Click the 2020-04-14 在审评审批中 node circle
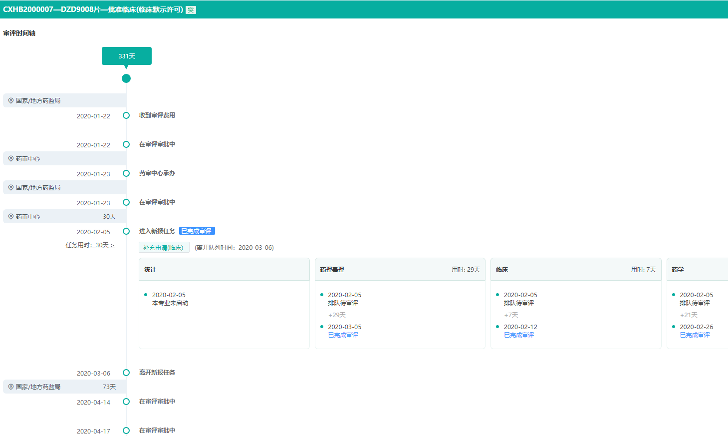 tap(126, 402)
